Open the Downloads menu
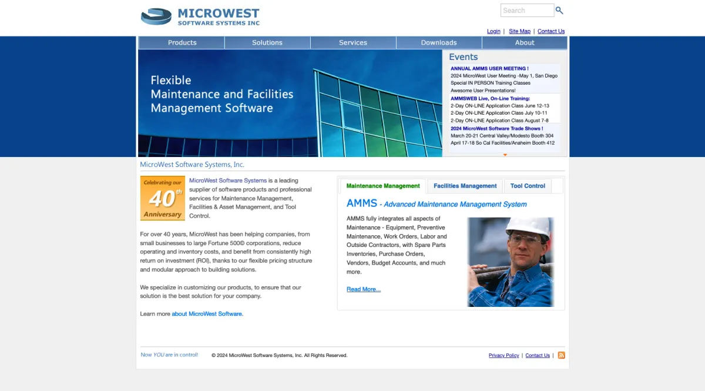The width and height of the screenshot is (705, 391). (x=439, y=42)
